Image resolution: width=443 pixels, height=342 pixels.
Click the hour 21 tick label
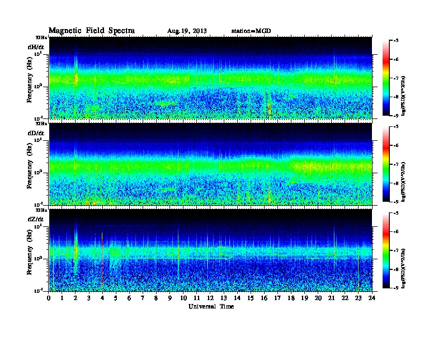click(331, 298)
